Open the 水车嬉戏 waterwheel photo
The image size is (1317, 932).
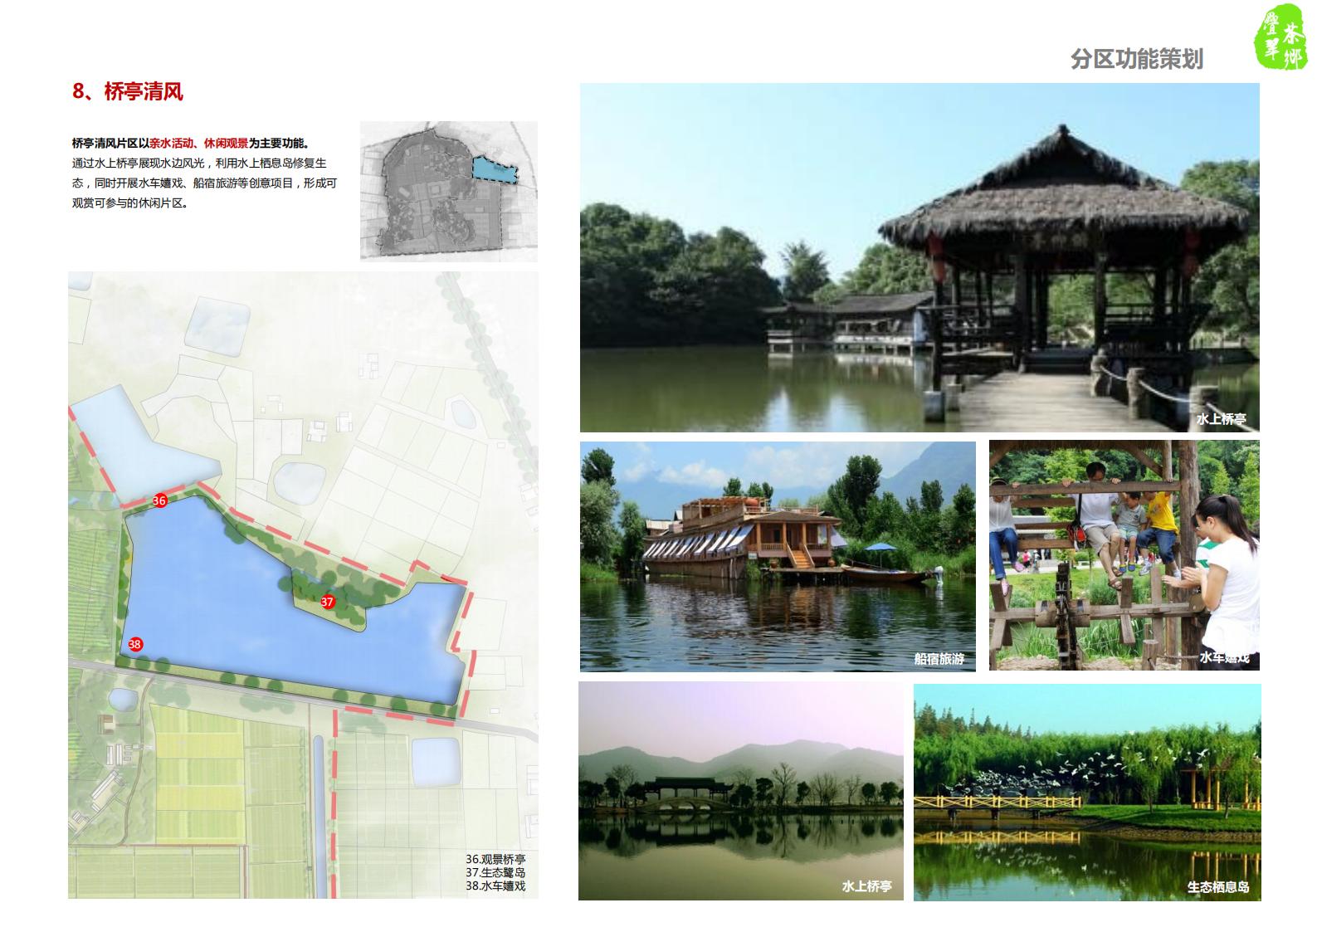click(1124, 555)
